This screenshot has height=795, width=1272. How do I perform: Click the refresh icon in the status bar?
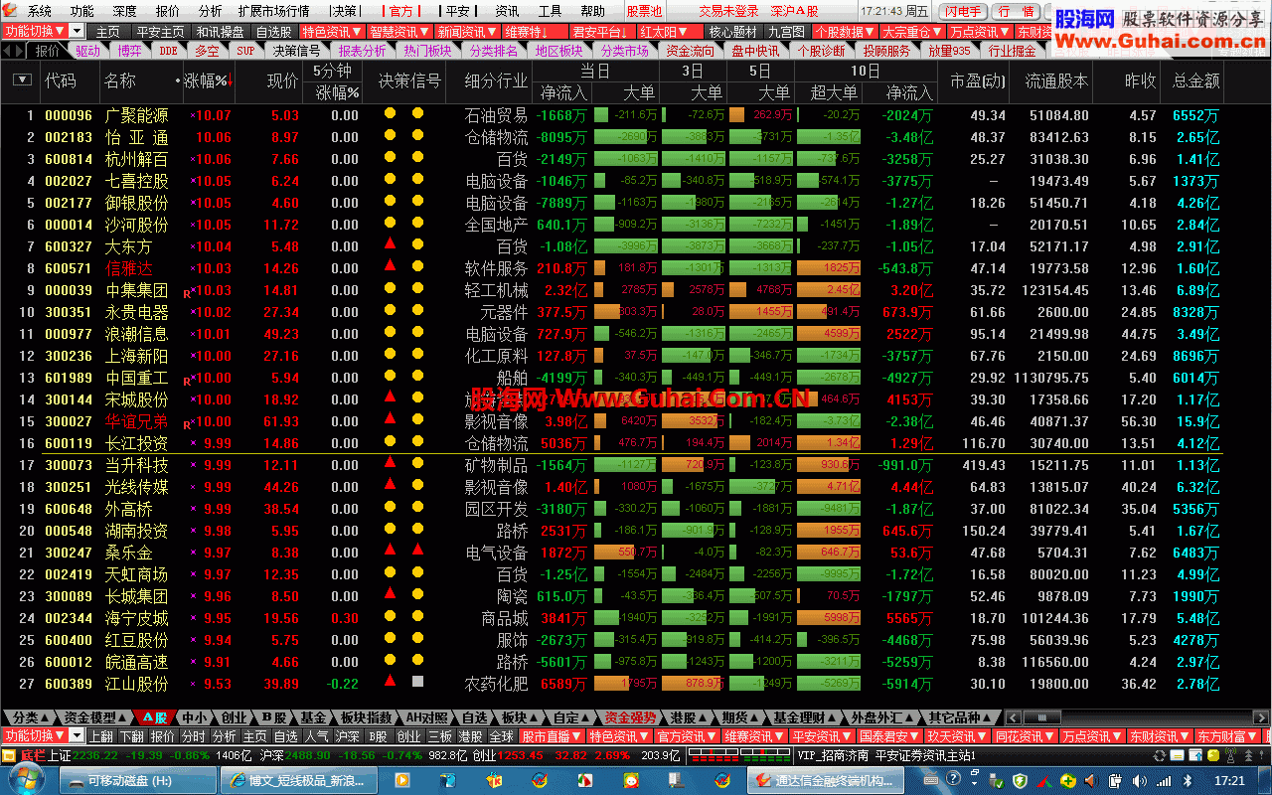pyautogui.click(x=1162, y=755)
